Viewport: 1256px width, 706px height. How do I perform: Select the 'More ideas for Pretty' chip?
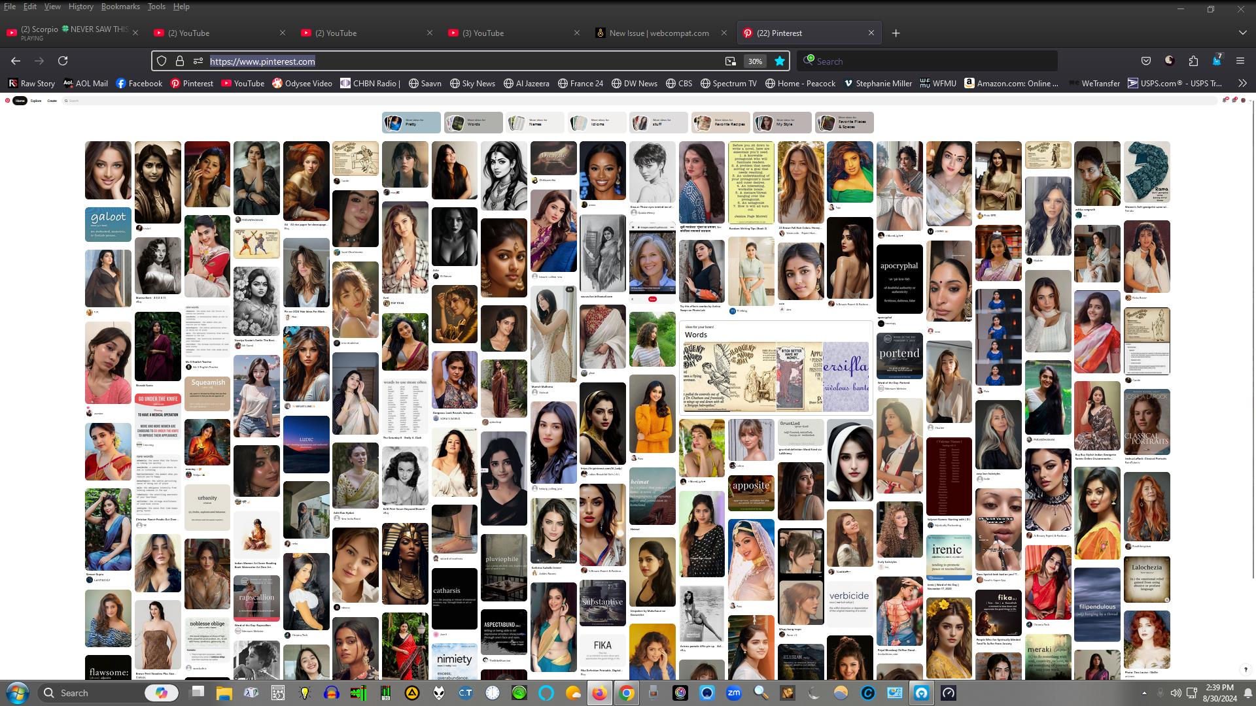pos(411,122)
